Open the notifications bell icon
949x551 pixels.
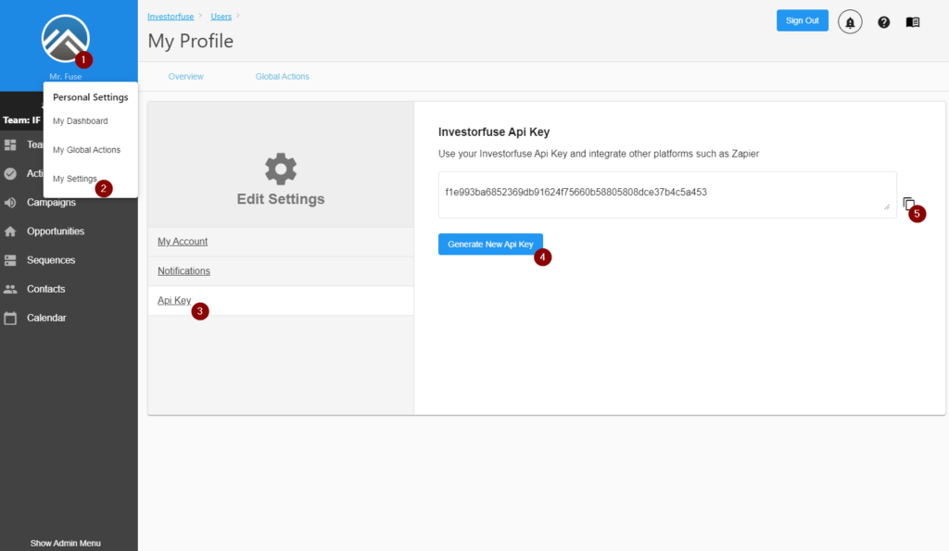pyautogui.click(x=850, y=22)
